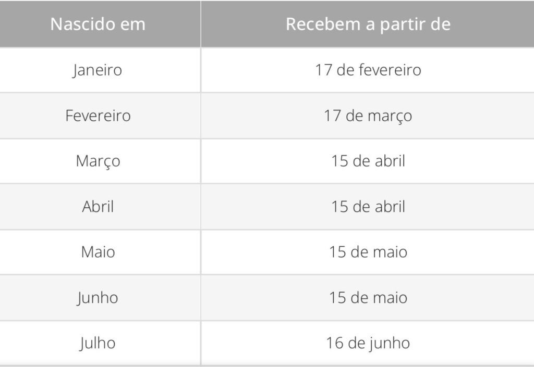The height and width of the screenshot is (367, 534).
Task: Select the "Julho" birth month cell
Action: (98, 343)
